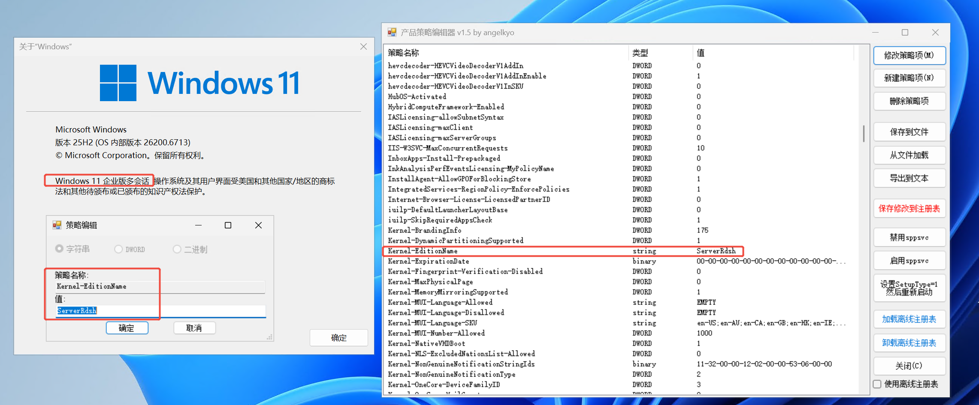The height and width of the screenshot is (405, 979).
Task: Click 确定 in the 关于Windows dialog
Action: click(338, 338)
